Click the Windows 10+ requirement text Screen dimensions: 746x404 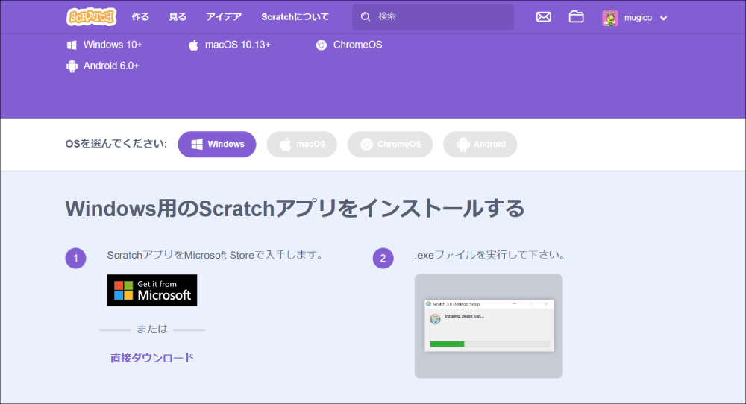[x=113, y=45]
